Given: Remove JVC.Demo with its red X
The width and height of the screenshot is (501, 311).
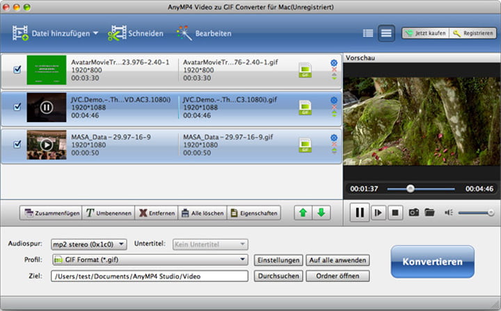Looking at the screenshot, I should click(334, 107).
